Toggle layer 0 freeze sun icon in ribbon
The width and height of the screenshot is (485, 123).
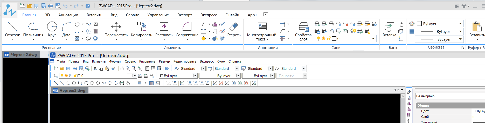323,38
